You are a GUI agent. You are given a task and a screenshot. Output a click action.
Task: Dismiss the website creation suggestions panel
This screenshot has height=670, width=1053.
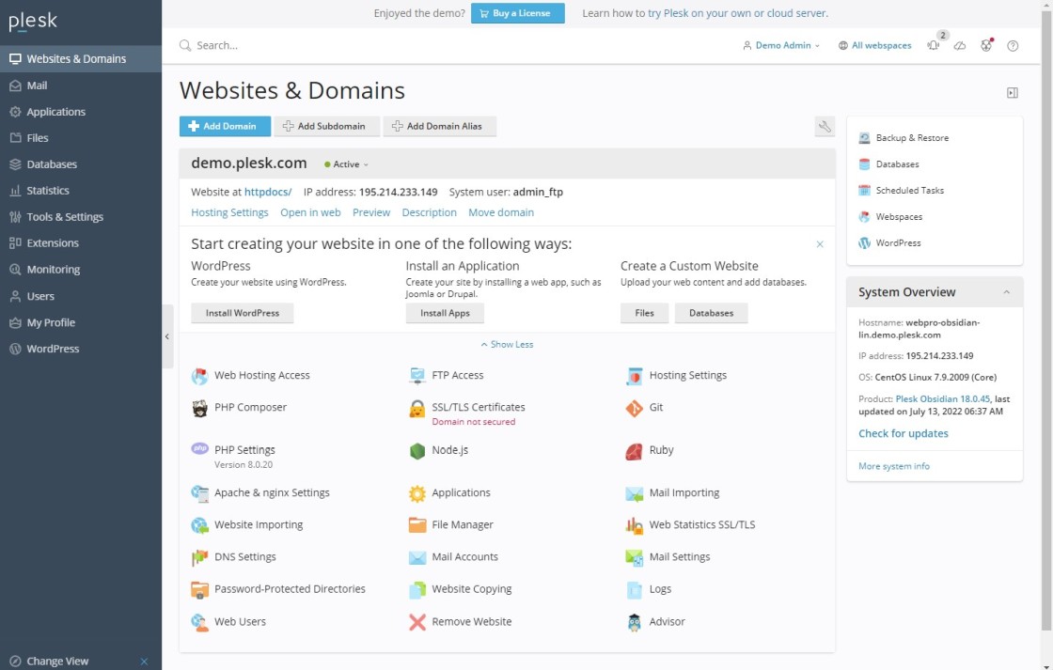coord(819,244)
